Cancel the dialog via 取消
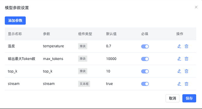The width and height of the screenshot is (202, 109). pyautogui.click(x=172, y=98)
